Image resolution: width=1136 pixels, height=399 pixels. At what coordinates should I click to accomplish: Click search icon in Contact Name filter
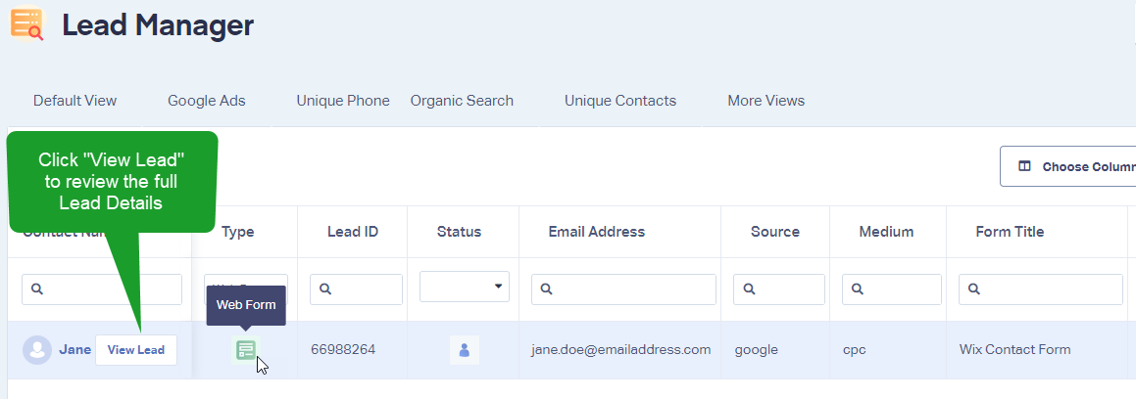coord(37,289)
